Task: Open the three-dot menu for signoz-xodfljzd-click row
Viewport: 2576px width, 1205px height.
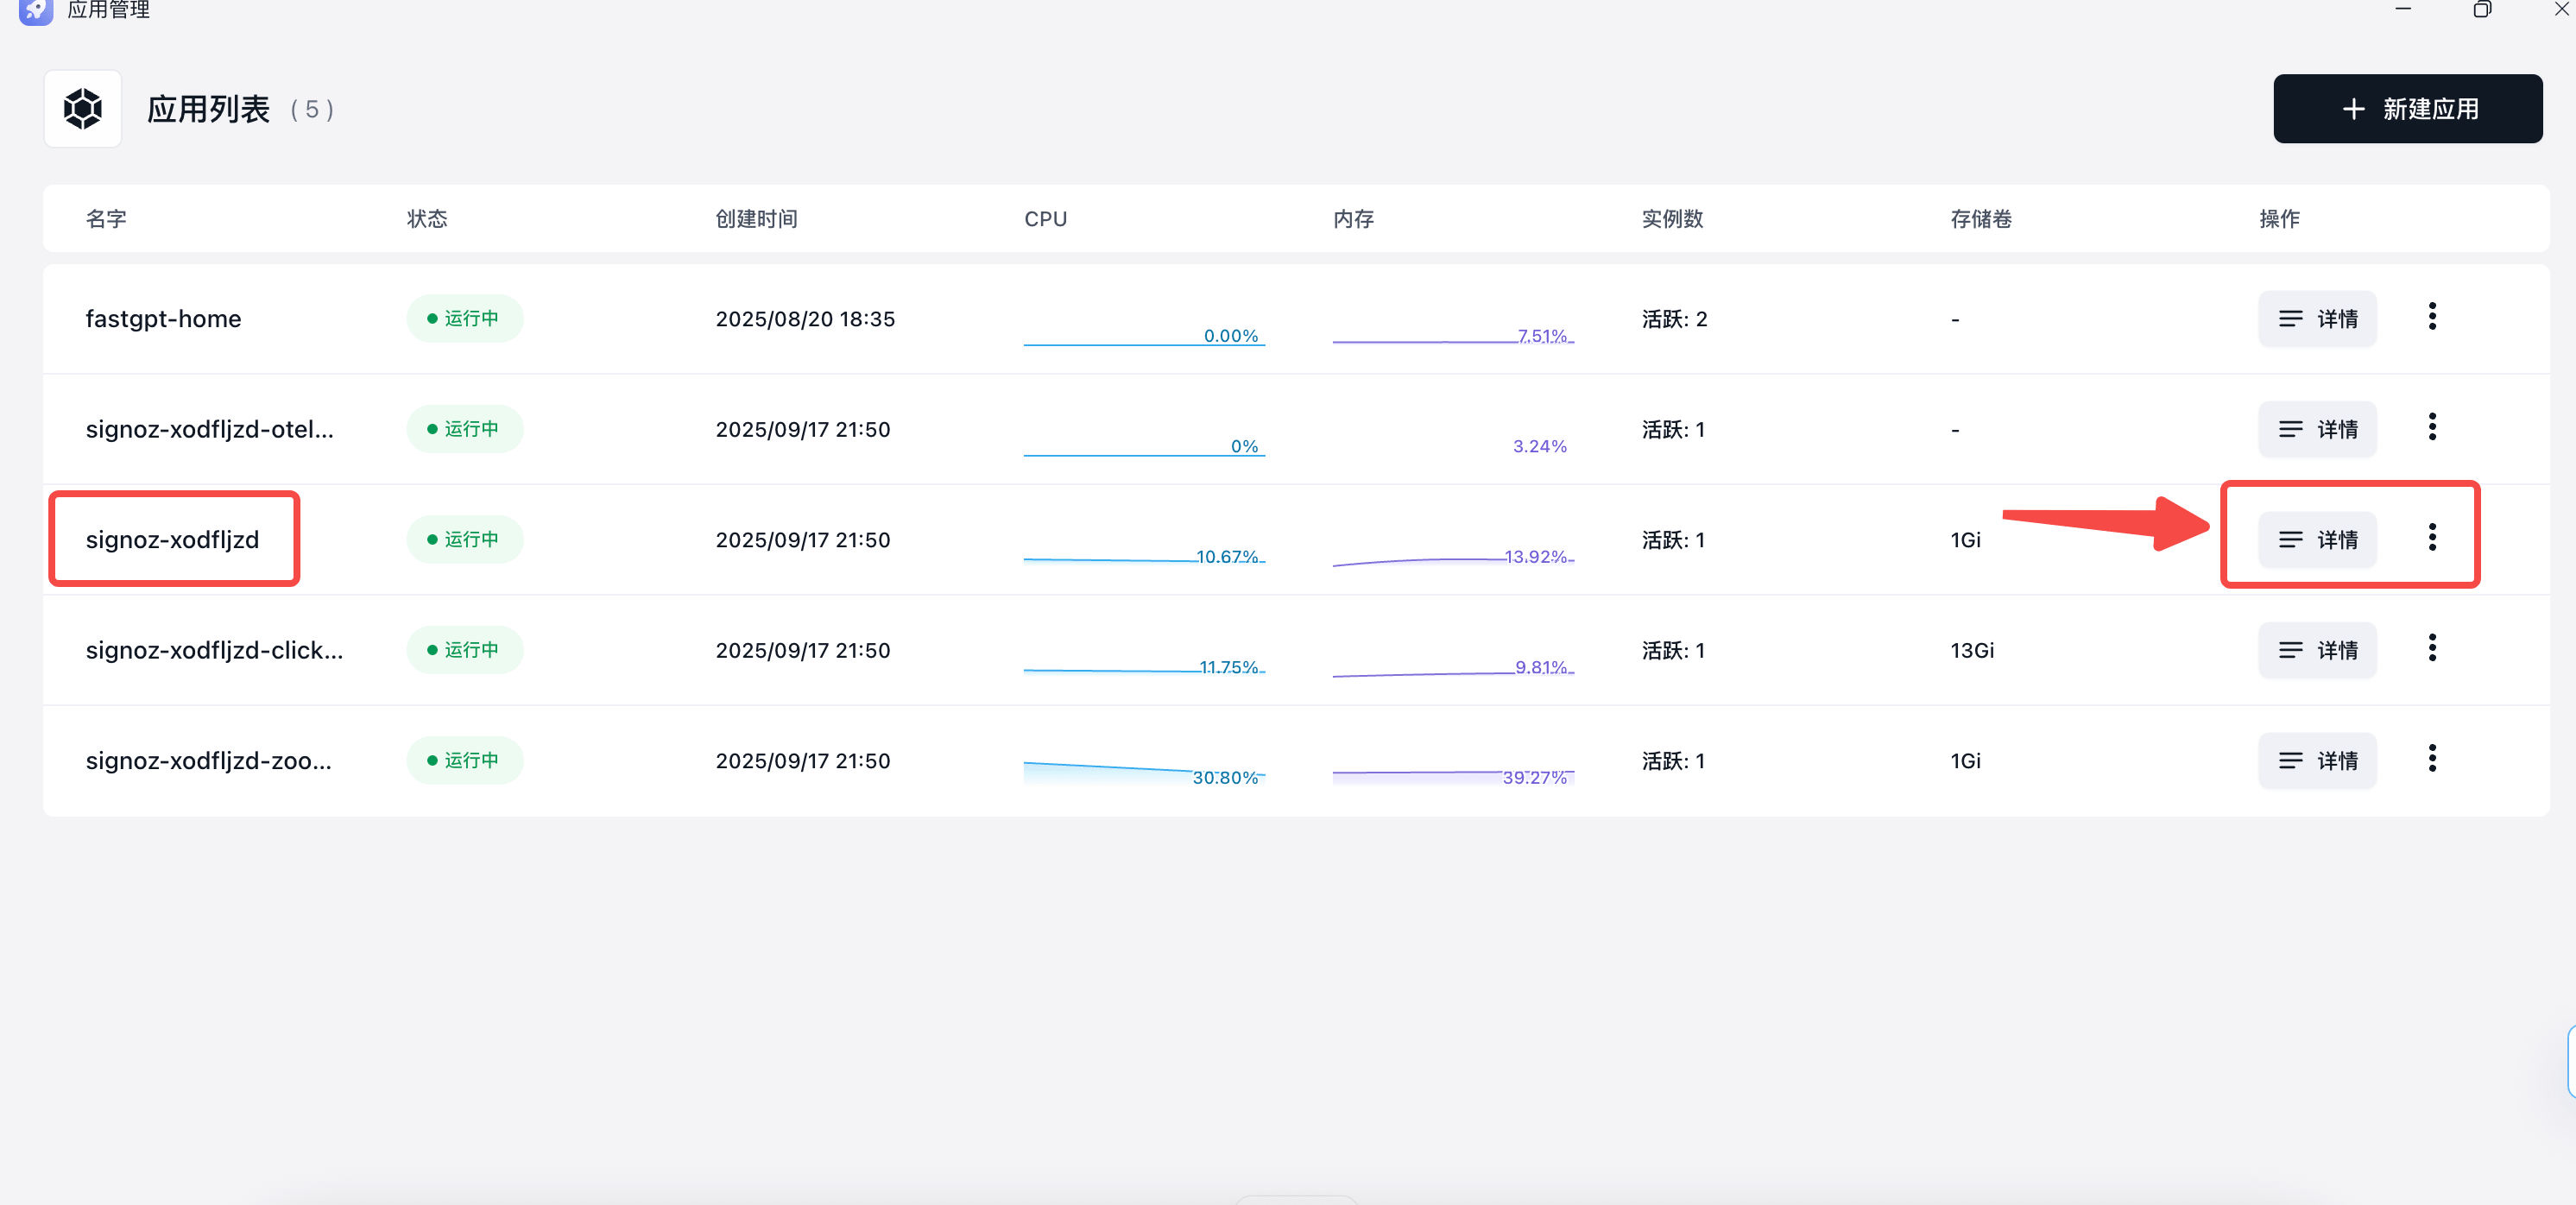Action: pyautogui.click(x=2432, y=648)
